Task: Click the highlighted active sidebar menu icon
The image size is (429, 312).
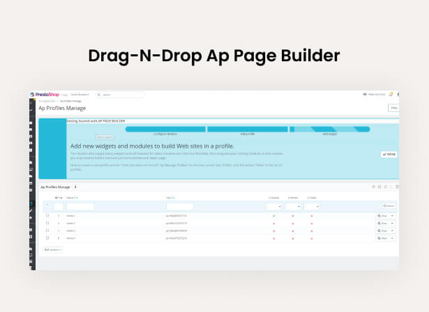Action: (31, 204)
